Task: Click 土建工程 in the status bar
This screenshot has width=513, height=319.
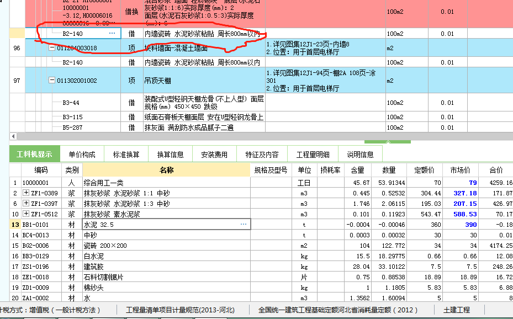Action: point(457,310)
